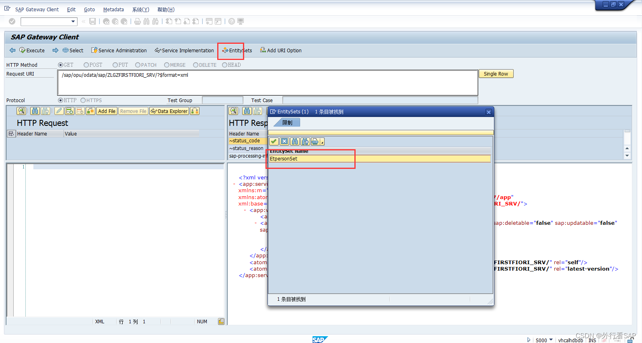Viewport: 642px width, 343px height.
Task: Select the PUT HTTP method
Action: [x=115, y=65]
